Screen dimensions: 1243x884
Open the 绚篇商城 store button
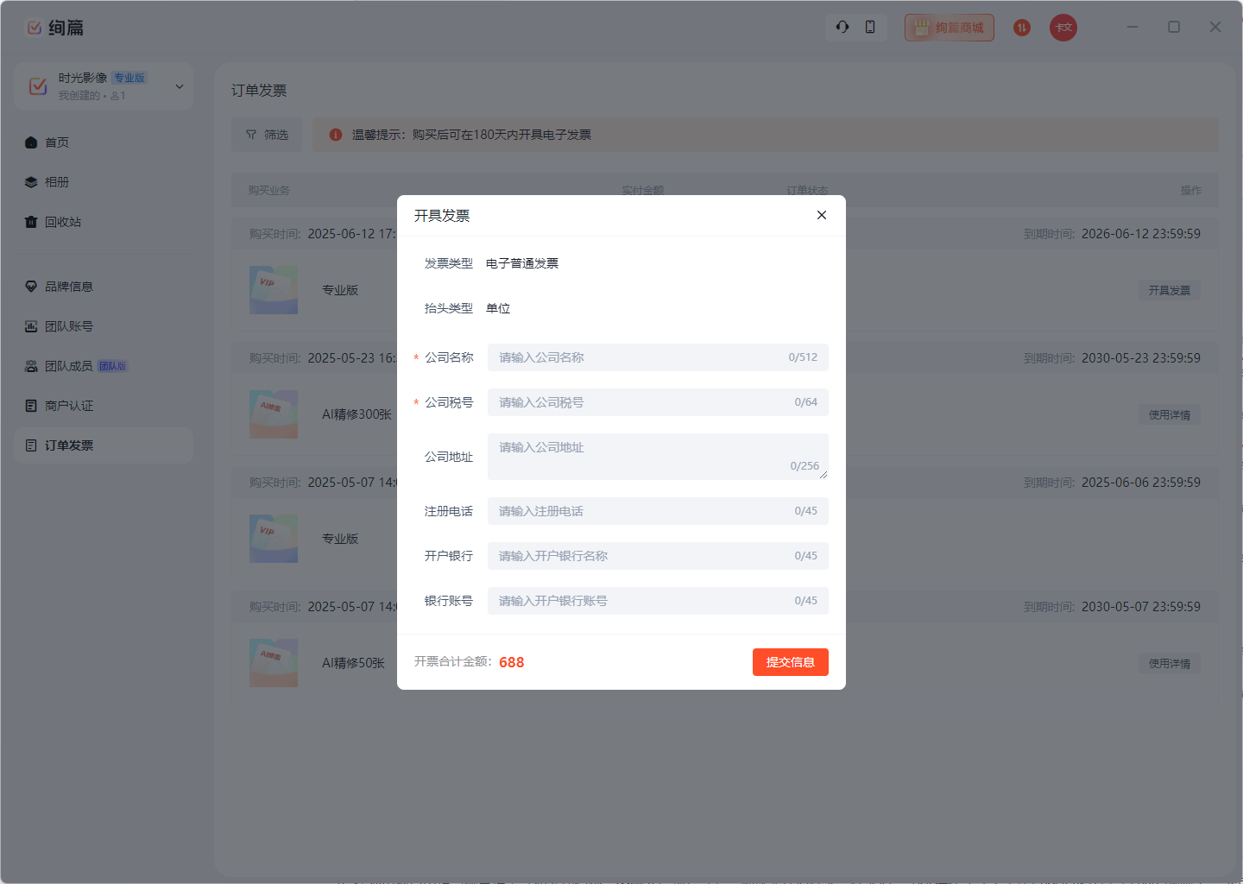pyautogui.click(x=949, y=28)
